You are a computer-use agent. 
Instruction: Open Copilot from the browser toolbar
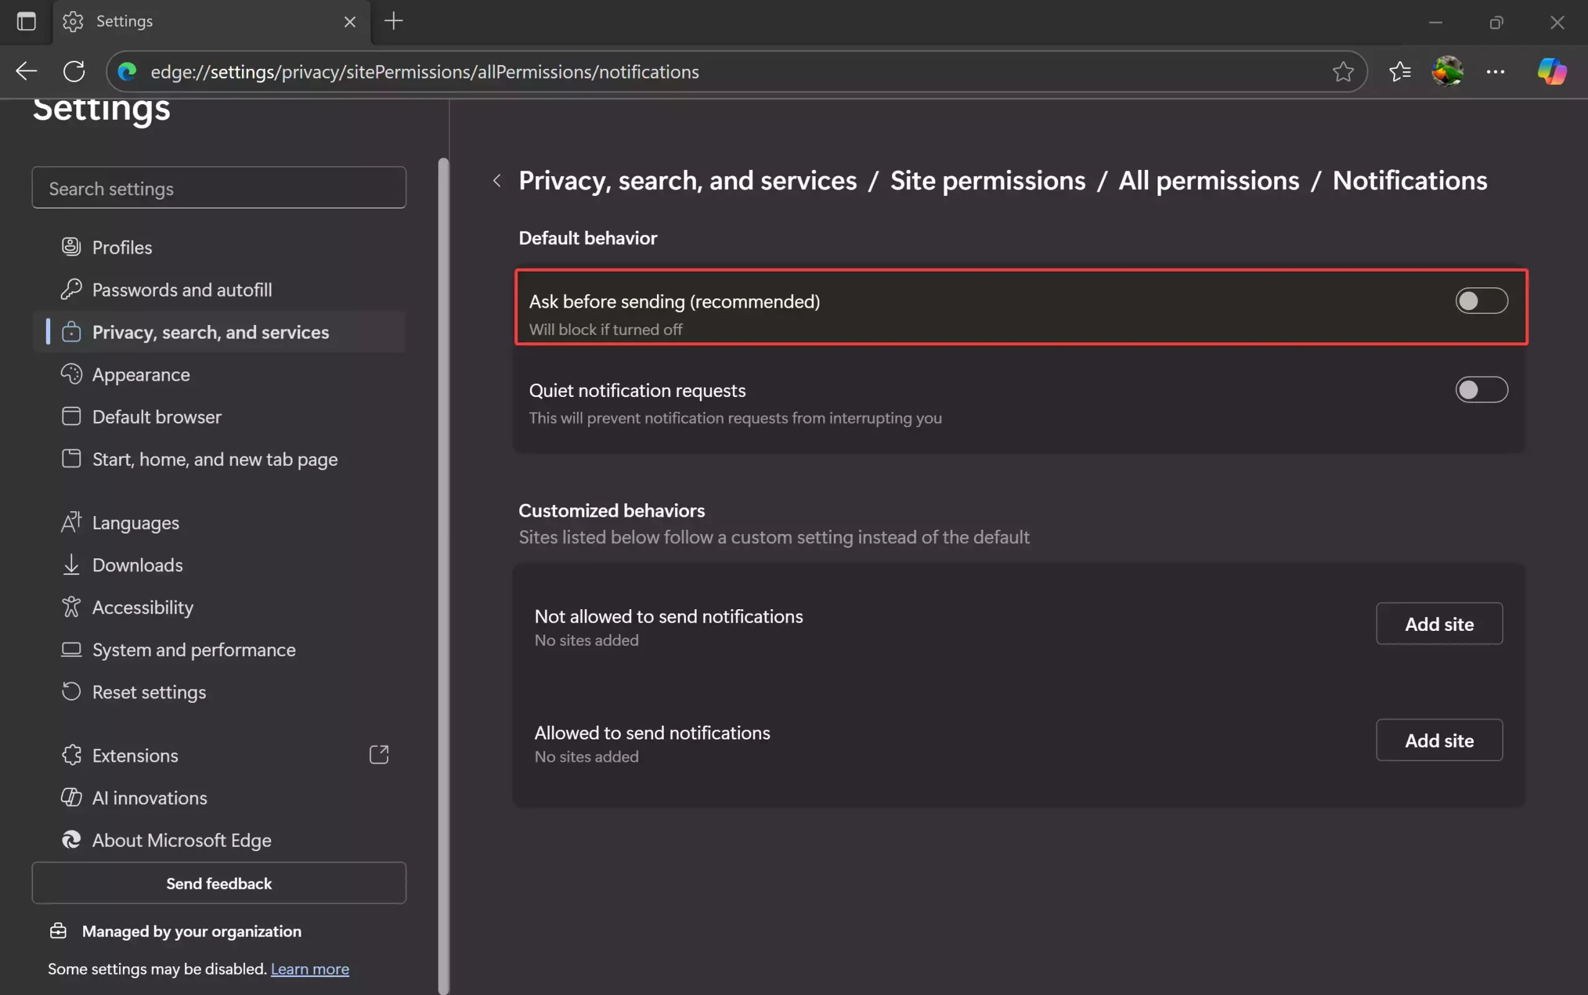point(1551,71)
